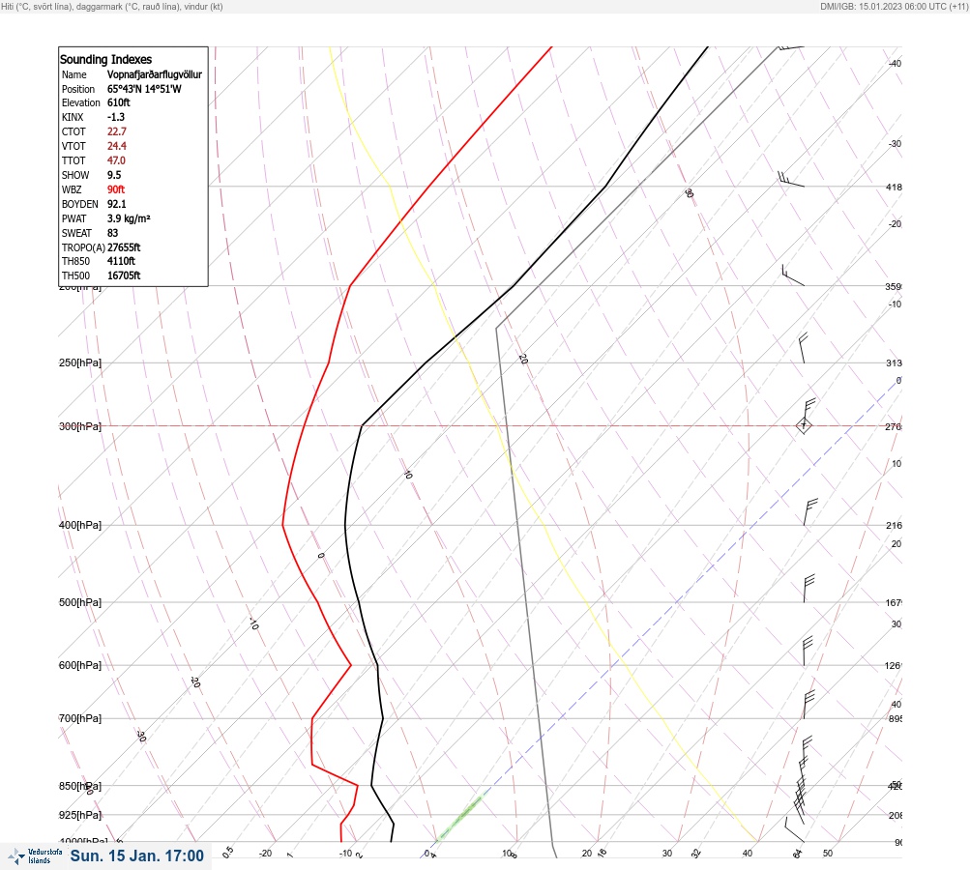
Task: Click the VTOT value 24.4
Action: (x=117, y=146)
